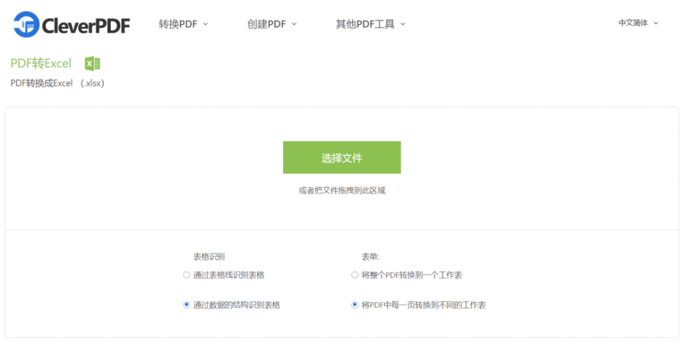Open the 转换PDF menu

click(183, 24)
